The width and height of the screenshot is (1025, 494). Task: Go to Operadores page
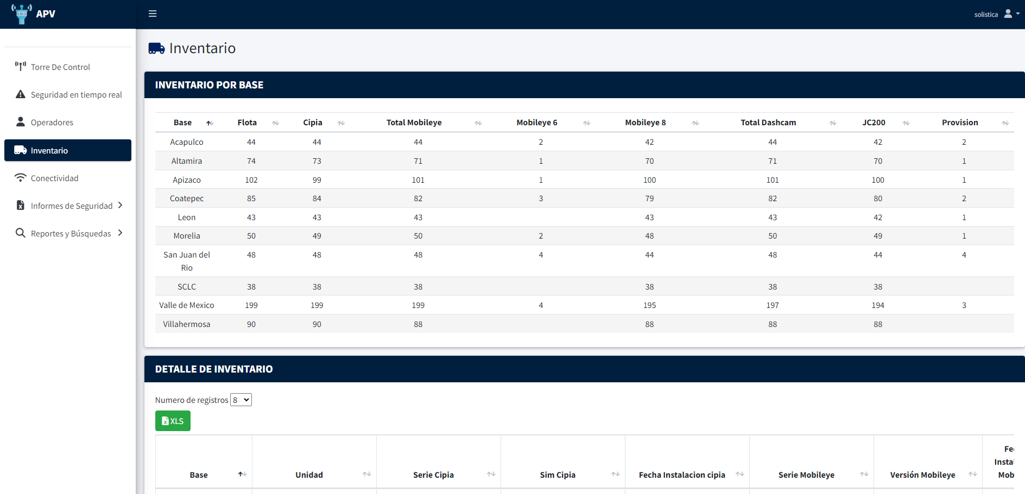pos(68,122)
